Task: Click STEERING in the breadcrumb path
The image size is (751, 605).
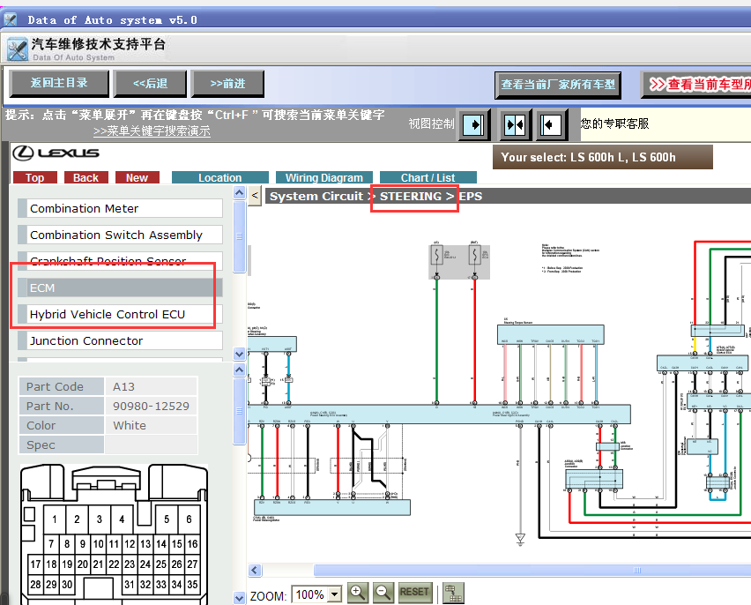Action: pos(411,196)
